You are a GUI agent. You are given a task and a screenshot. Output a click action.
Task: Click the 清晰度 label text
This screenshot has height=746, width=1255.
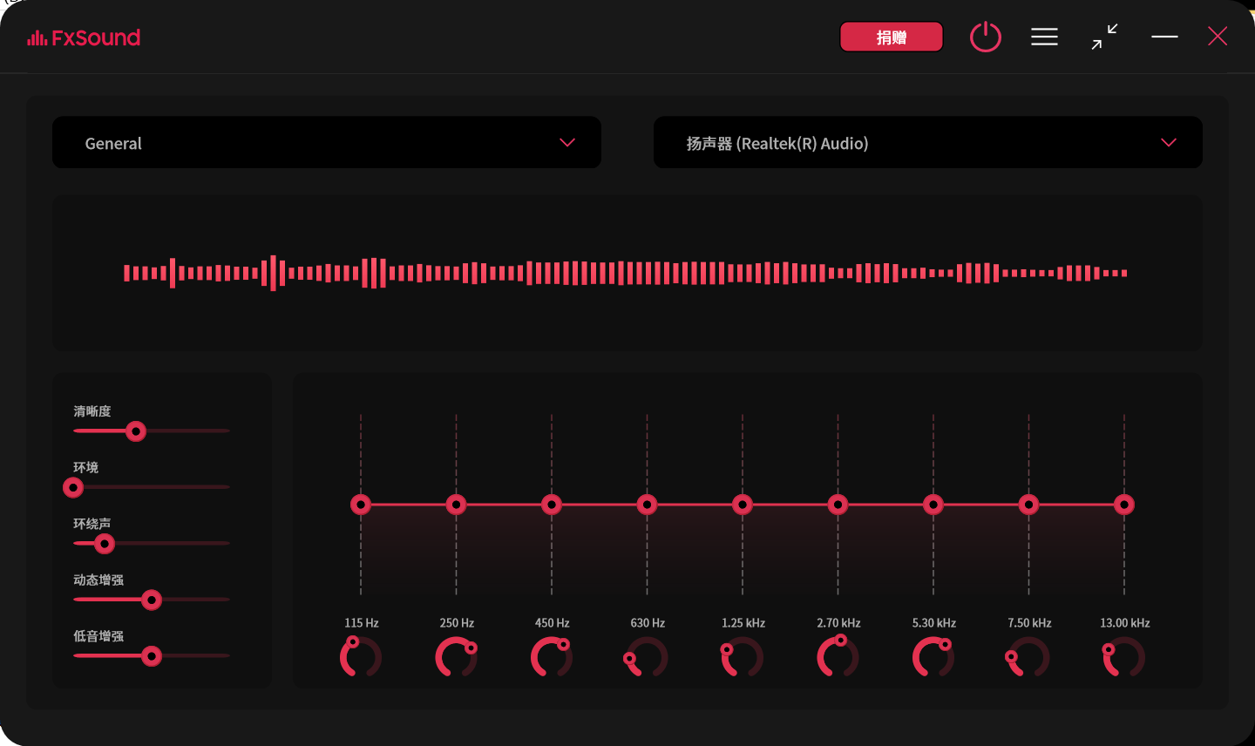[x=92, y=411]
